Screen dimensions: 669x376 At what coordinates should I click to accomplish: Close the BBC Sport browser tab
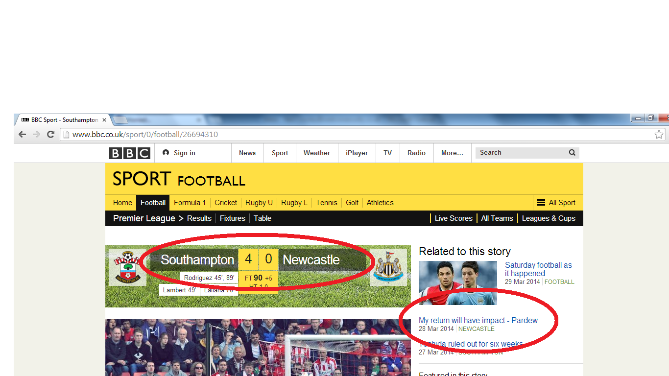(104, 120)
